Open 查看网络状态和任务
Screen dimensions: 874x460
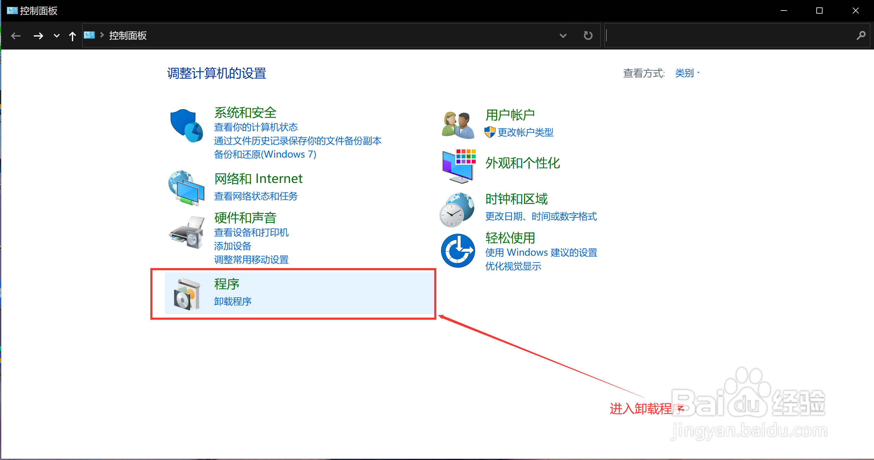pyautogui.click(x=255, y=196)
